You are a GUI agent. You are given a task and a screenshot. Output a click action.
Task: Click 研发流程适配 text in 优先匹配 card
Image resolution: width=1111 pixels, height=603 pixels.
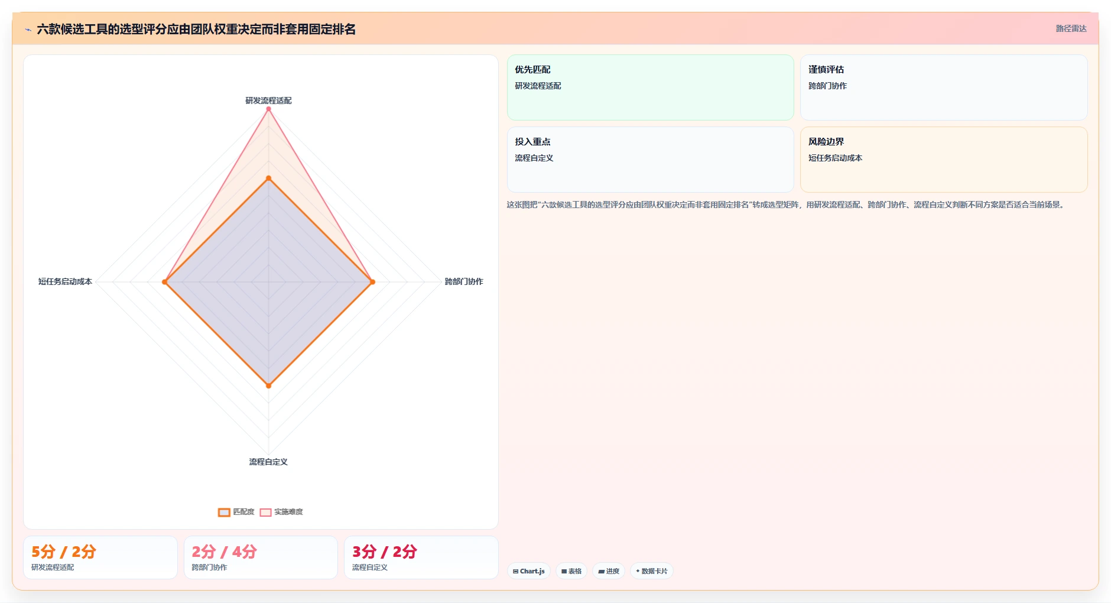538,86
